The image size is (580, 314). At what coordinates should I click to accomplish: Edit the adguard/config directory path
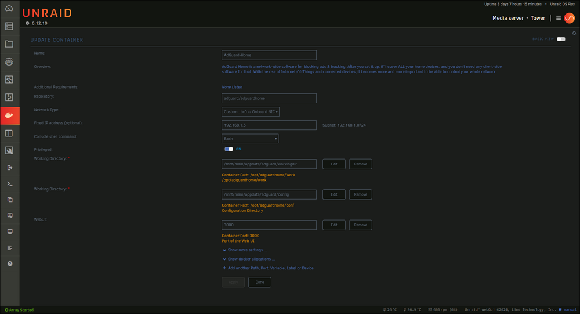pyautogui.click(x=334, y=194)
